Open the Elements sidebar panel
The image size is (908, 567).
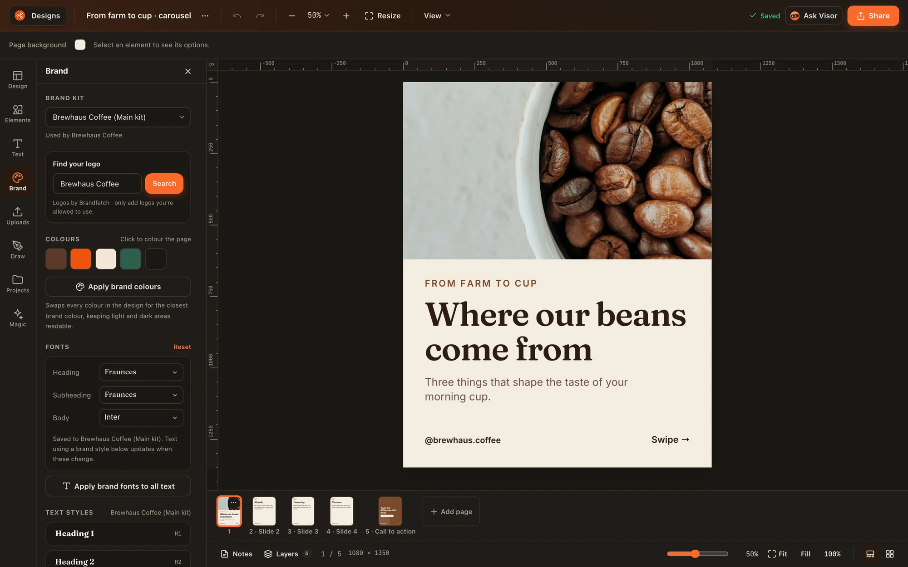click(18, 113)
